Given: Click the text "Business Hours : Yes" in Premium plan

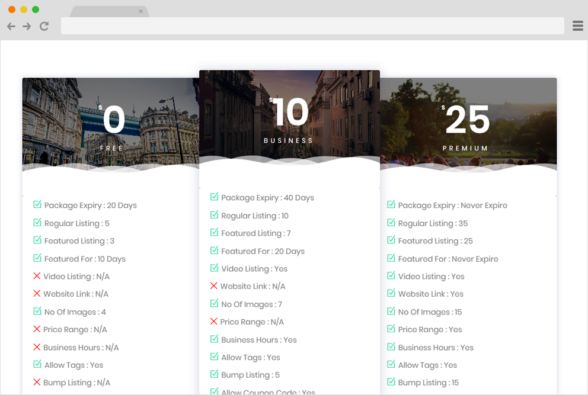Looking at the screenshot, I should (x=436, y=348).
